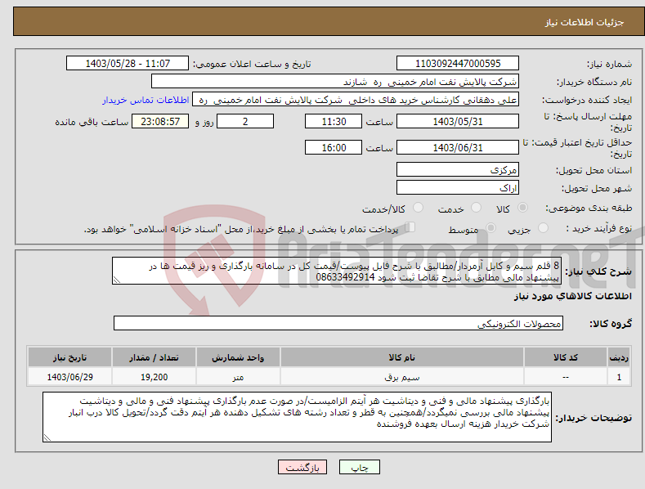
Task: Click the واحد شمارش column header
Action: 238,357
